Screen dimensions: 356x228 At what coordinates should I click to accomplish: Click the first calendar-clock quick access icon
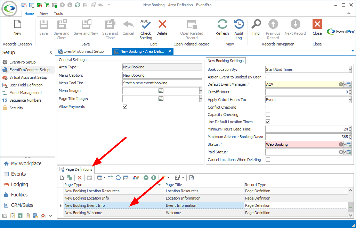(x=24, y=5)
